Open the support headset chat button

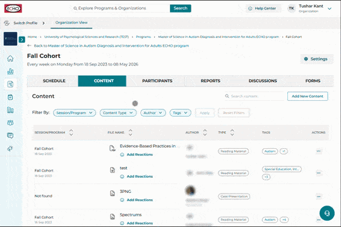327,213
